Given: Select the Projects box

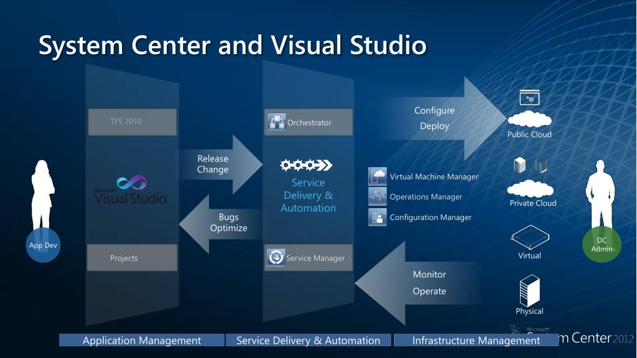Looking at the screenshot, I should click(132, 258).
